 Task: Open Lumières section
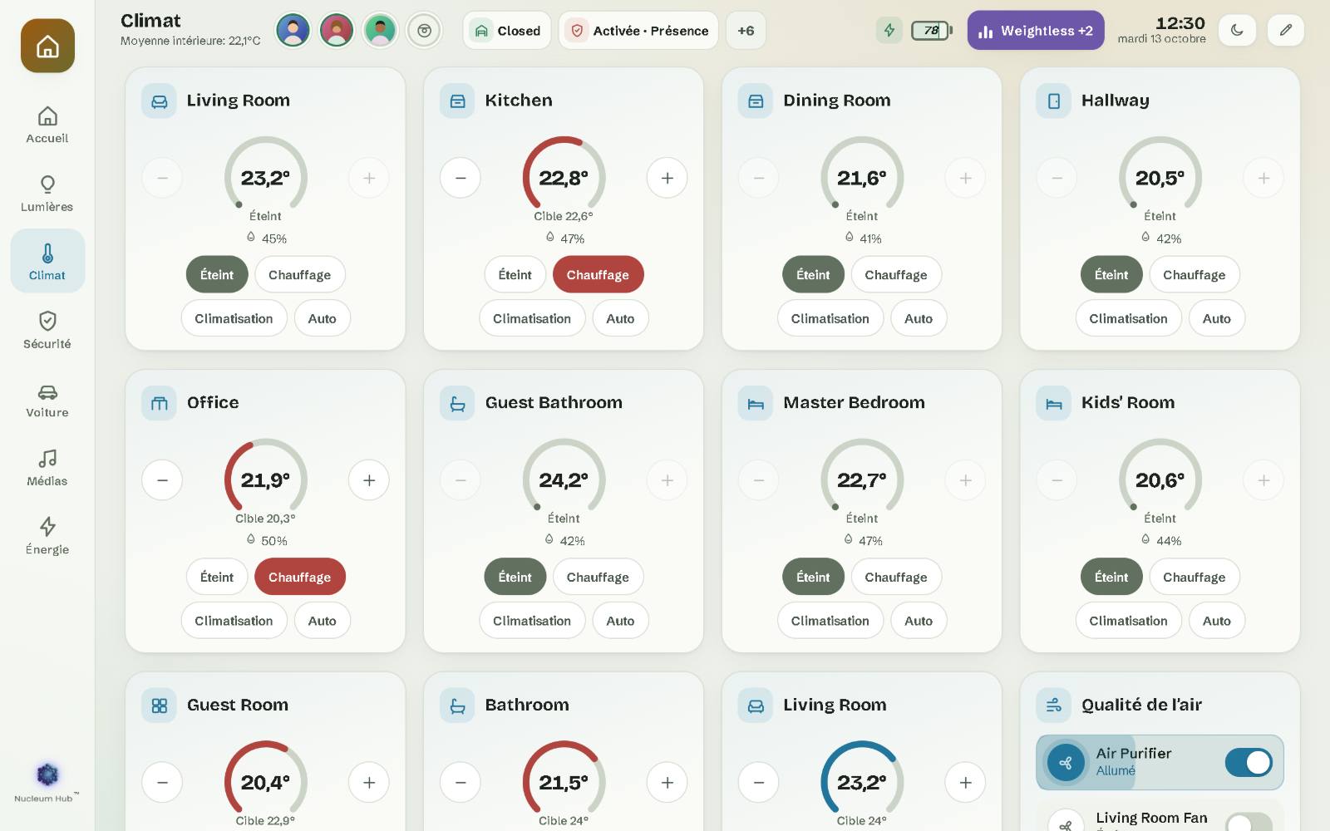click(47, 193)
